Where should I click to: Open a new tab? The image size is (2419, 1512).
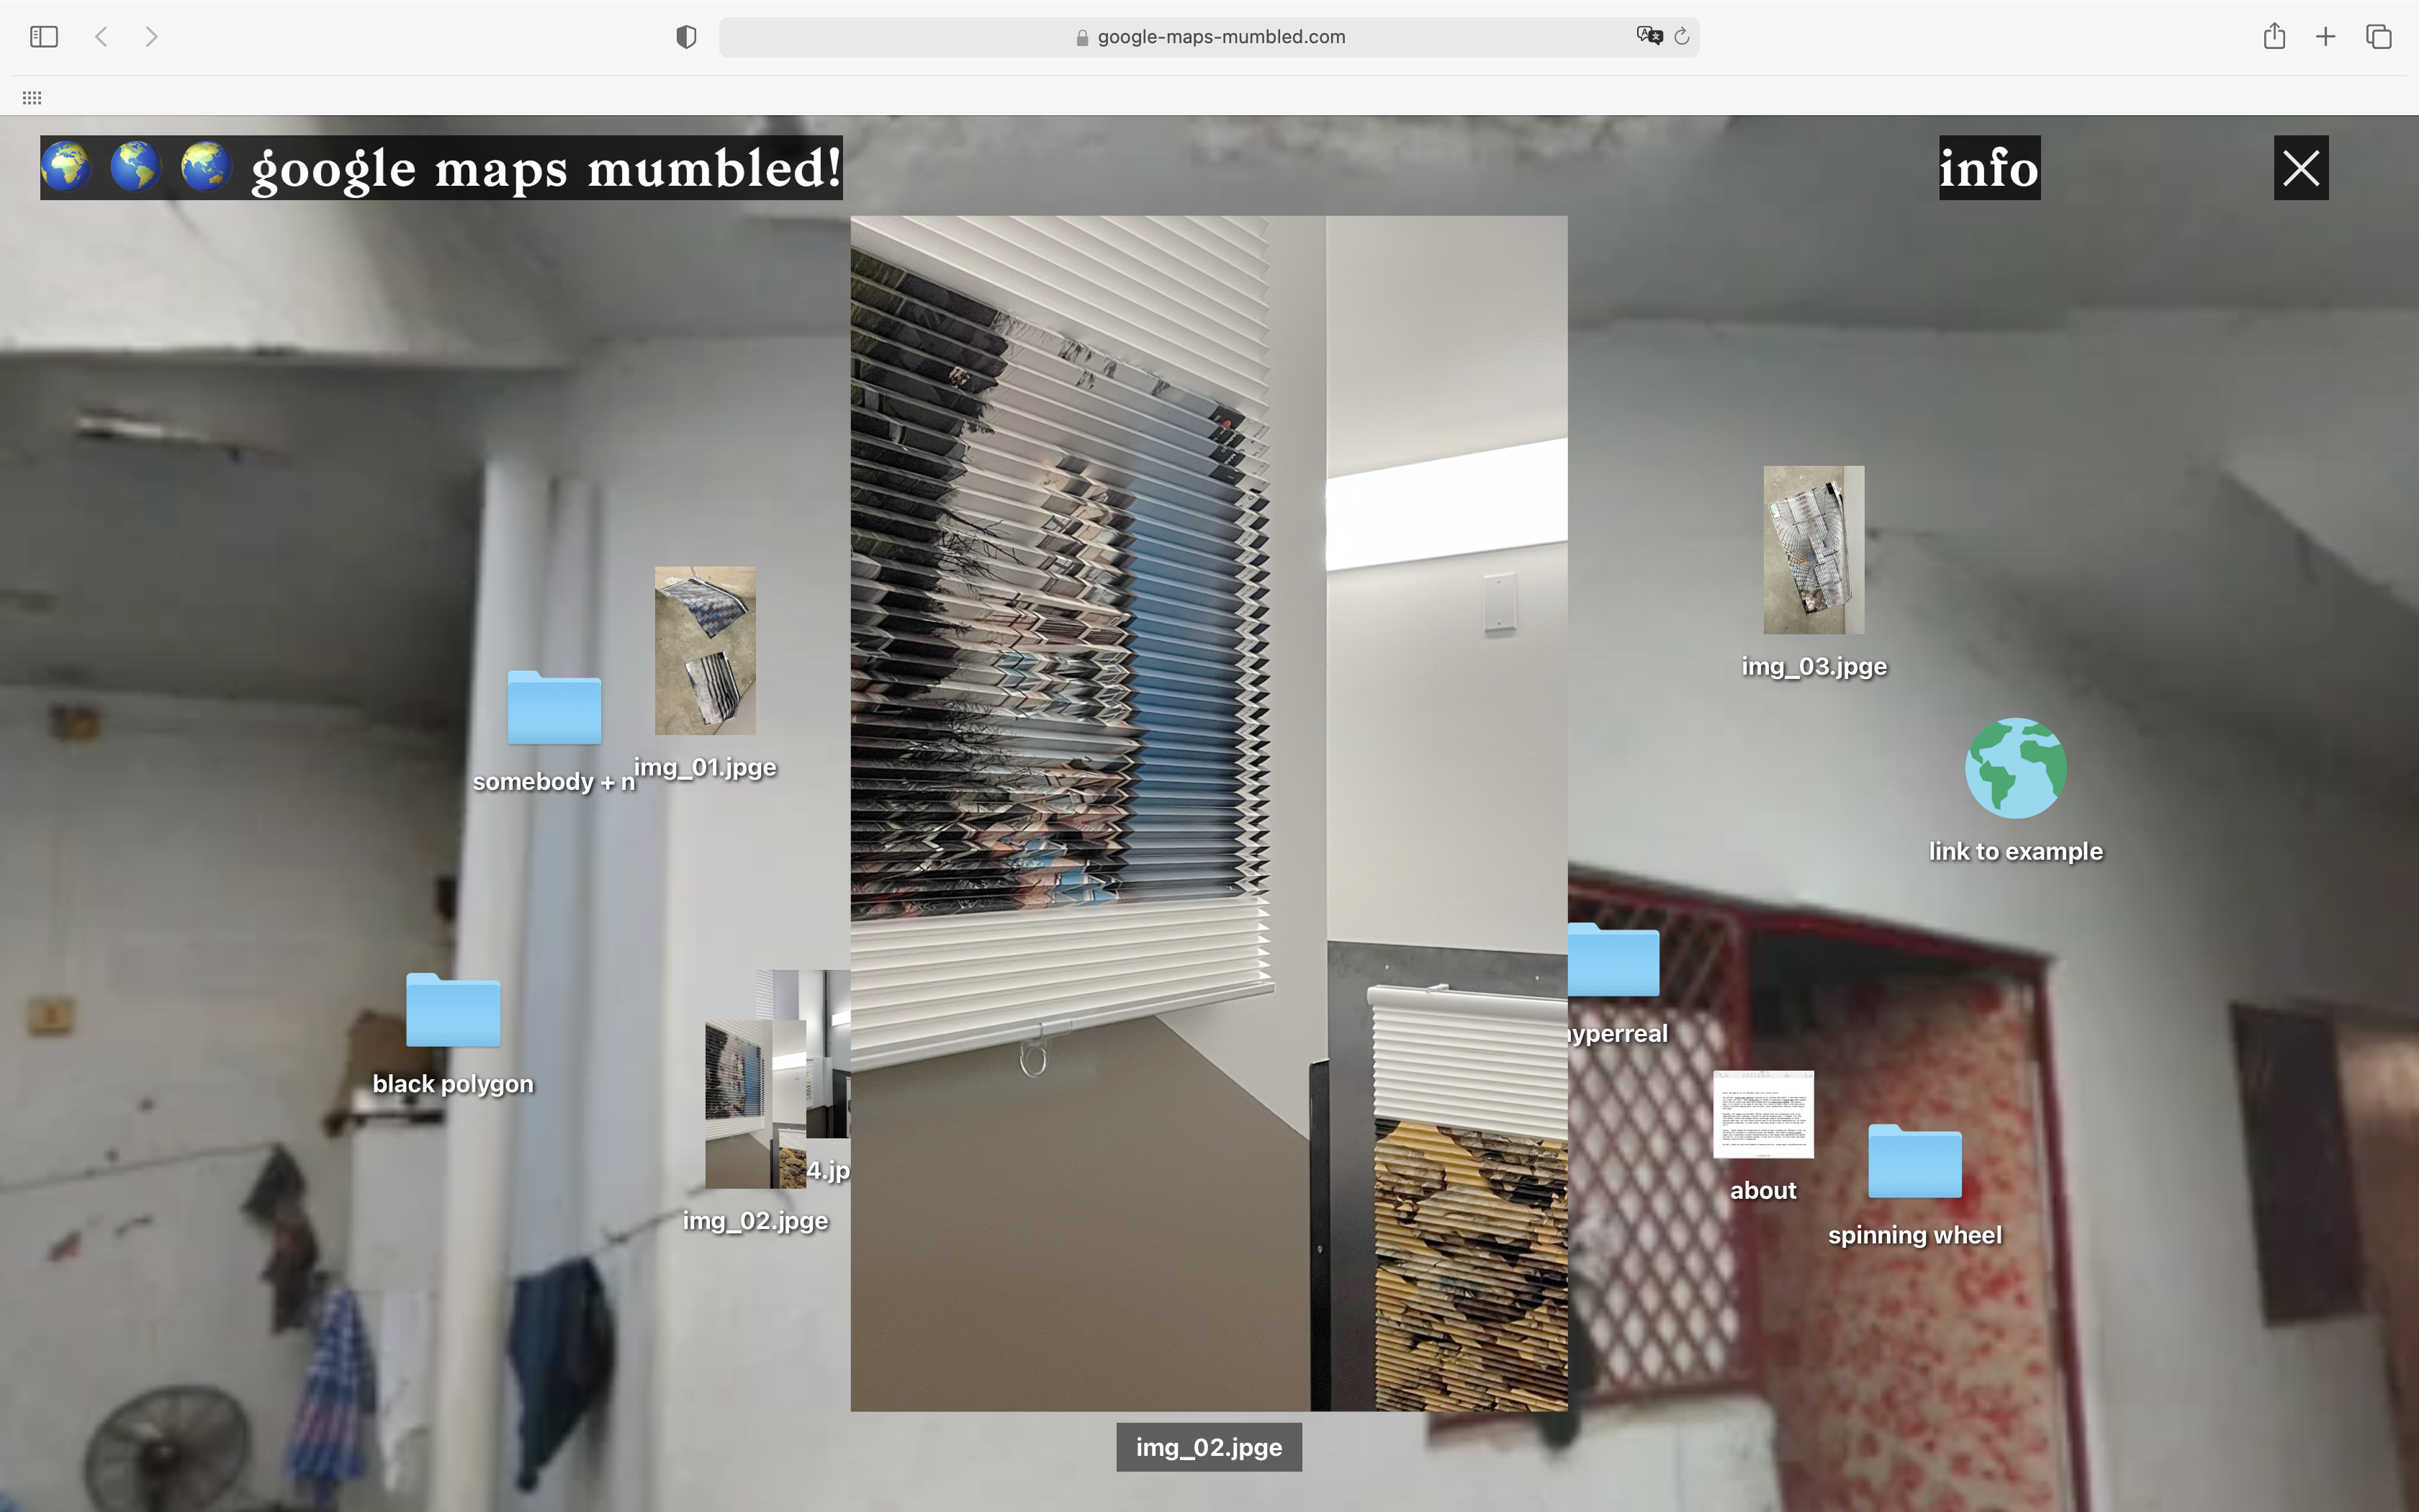point(2326,37)
